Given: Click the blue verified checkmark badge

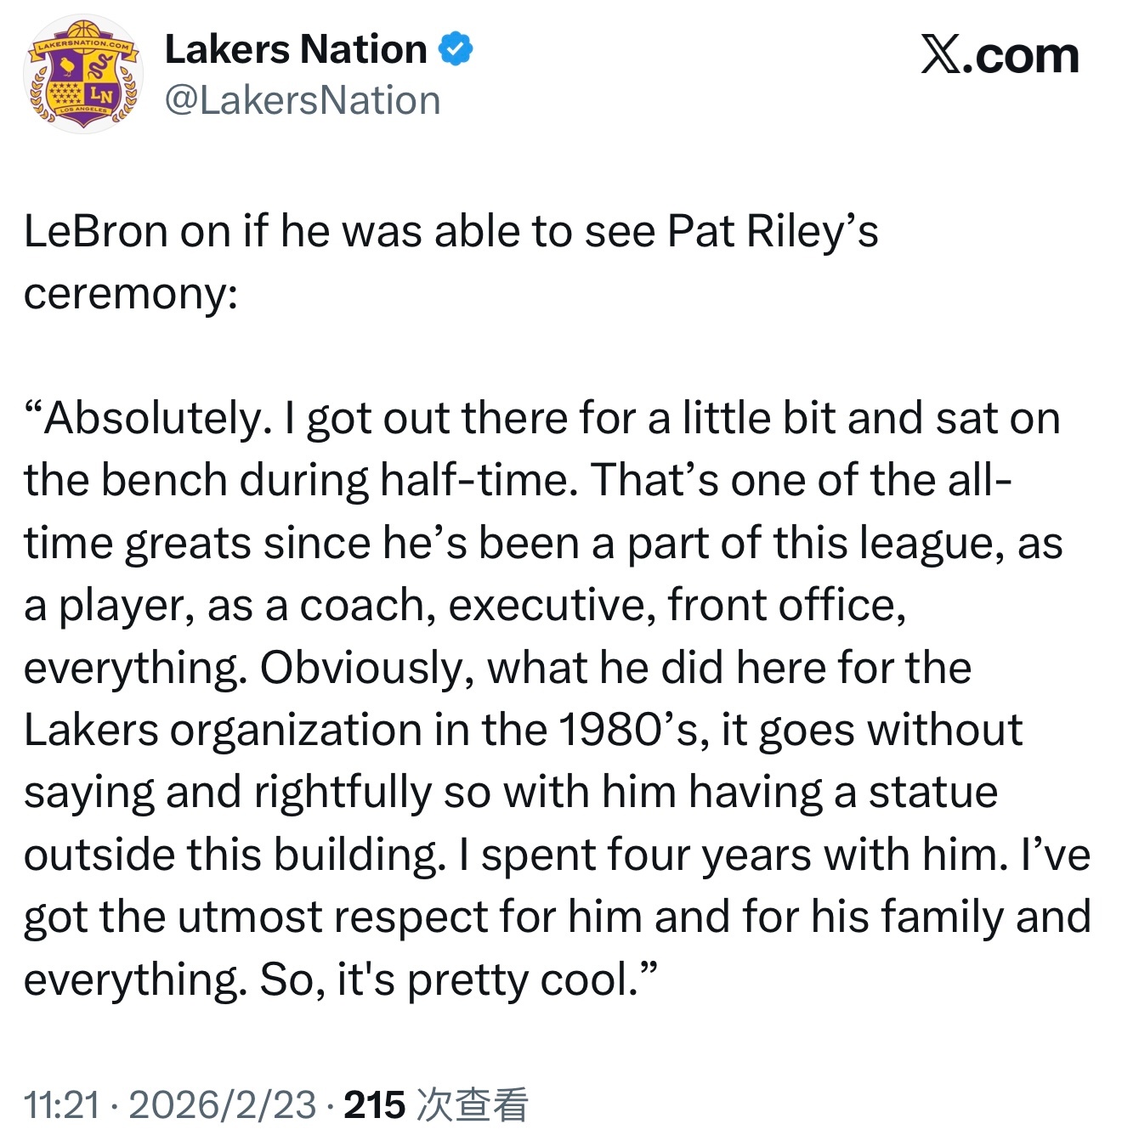Looking at the screenshot, I should click(456, 49).
